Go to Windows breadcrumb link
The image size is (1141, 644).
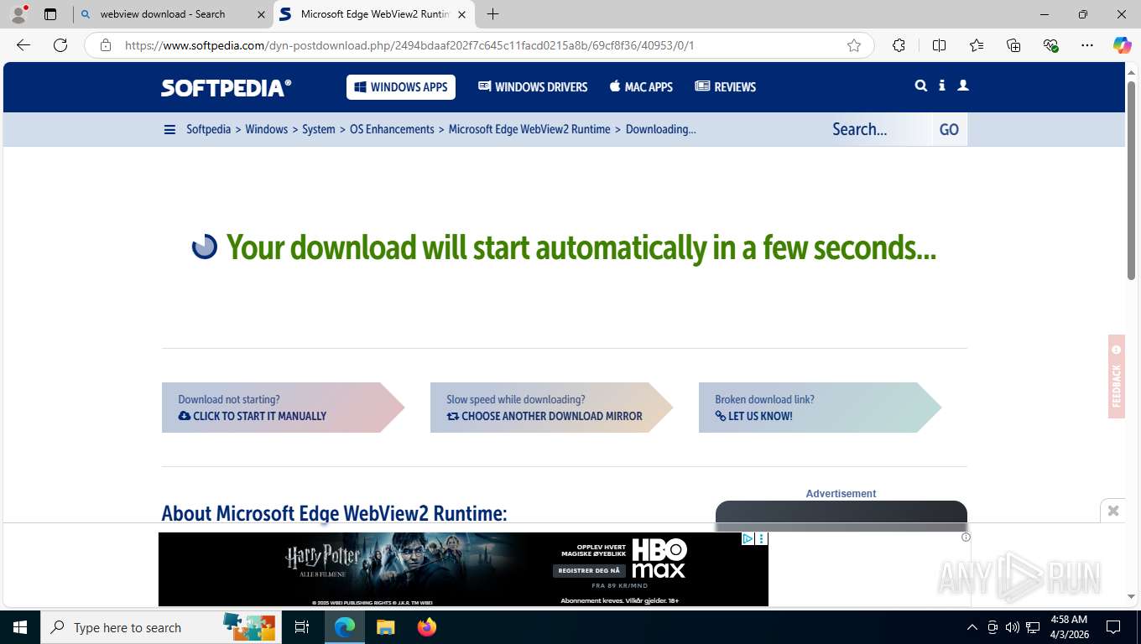tap(267, 129)
